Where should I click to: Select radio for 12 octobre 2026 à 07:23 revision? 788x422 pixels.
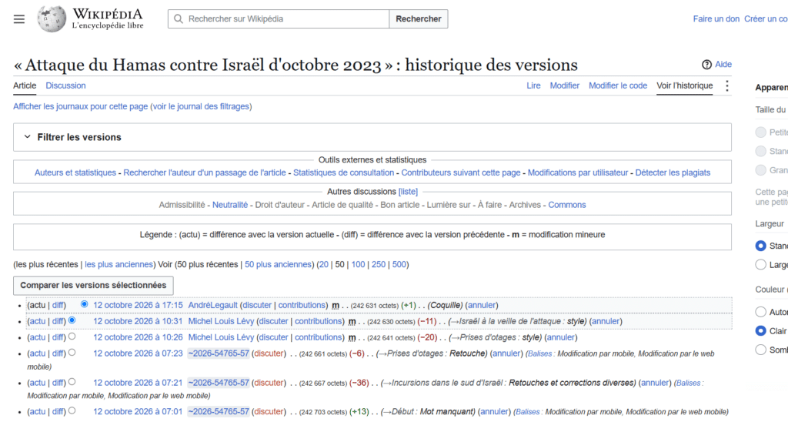[x=72, y=352]
